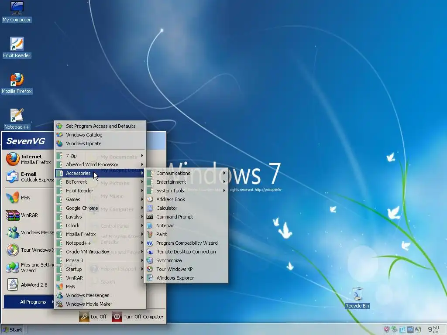
Task: Click the Address Book icon
Action: click(x=150, y=199)
